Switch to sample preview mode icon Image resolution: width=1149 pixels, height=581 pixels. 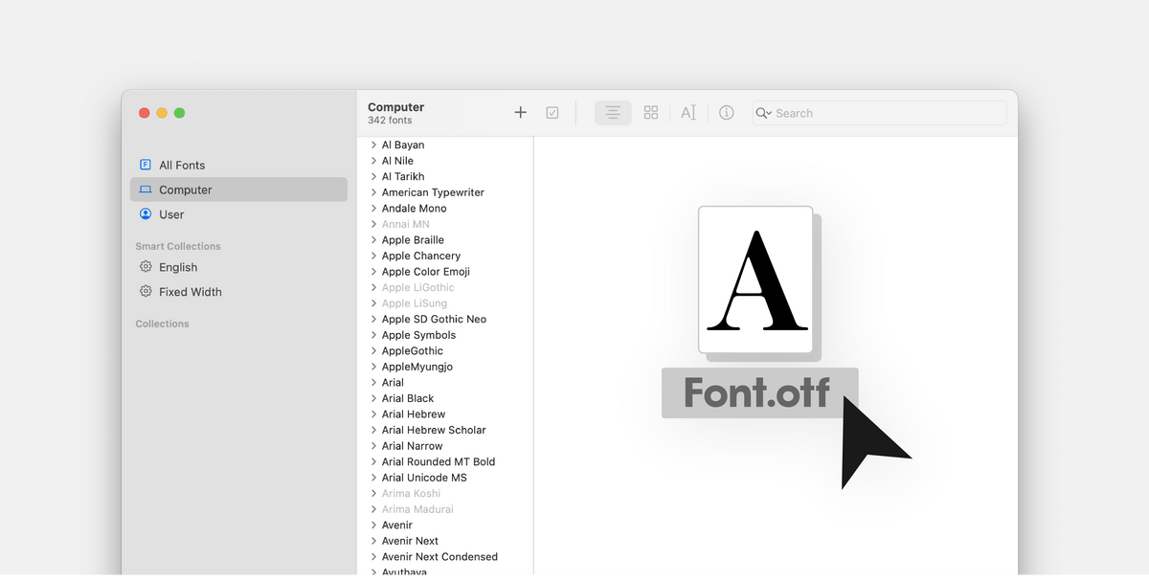click(x=613, y=113)
